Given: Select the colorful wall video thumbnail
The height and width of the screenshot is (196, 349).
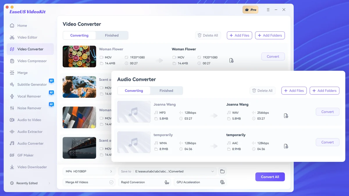Looking at the screenshot, I should (x=79, y=117).
